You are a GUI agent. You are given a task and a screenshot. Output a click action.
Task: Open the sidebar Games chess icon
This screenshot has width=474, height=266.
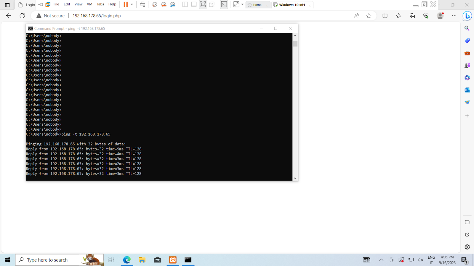tap(467, 65)
